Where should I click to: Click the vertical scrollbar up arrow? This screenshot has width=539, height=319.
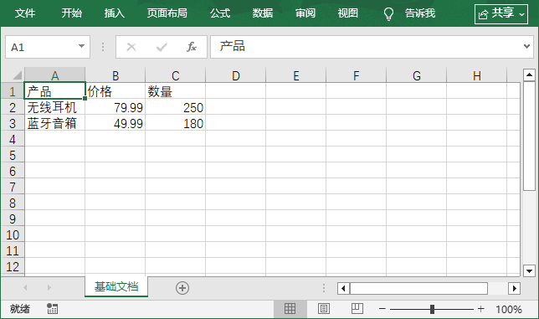[x=529, y=75]
